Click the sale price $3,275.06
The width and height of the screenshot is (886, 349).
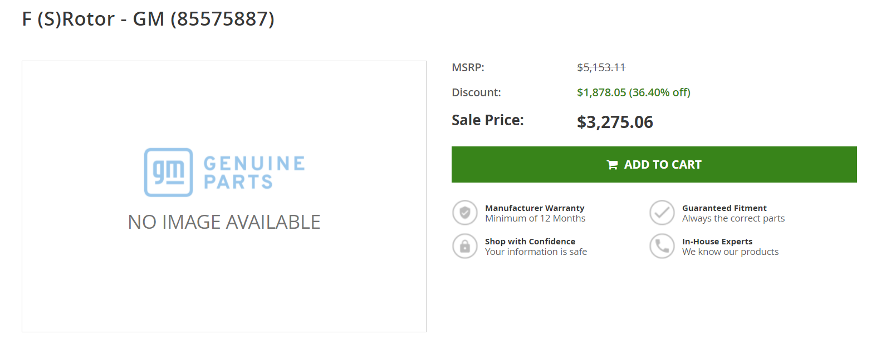pos(615,122)
